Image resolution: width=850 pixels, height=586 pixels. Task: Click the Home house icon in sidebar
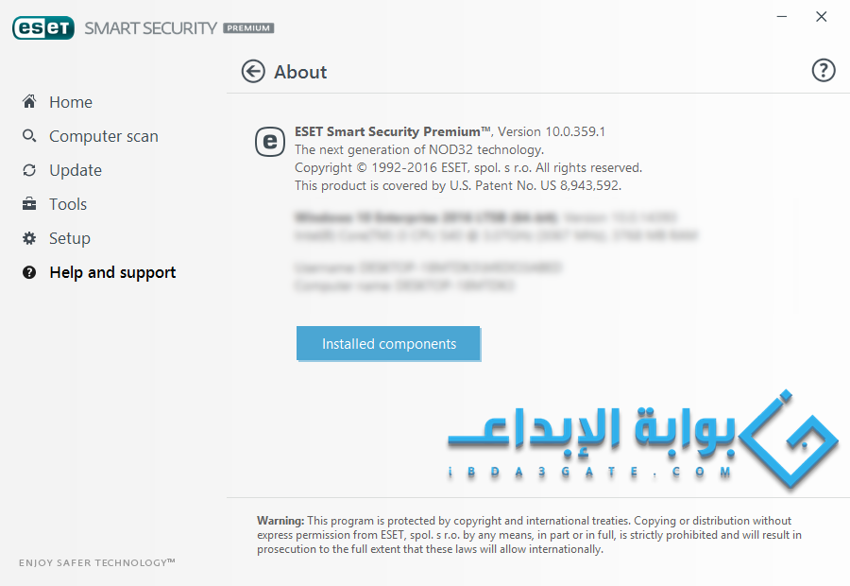click(29, 101)
